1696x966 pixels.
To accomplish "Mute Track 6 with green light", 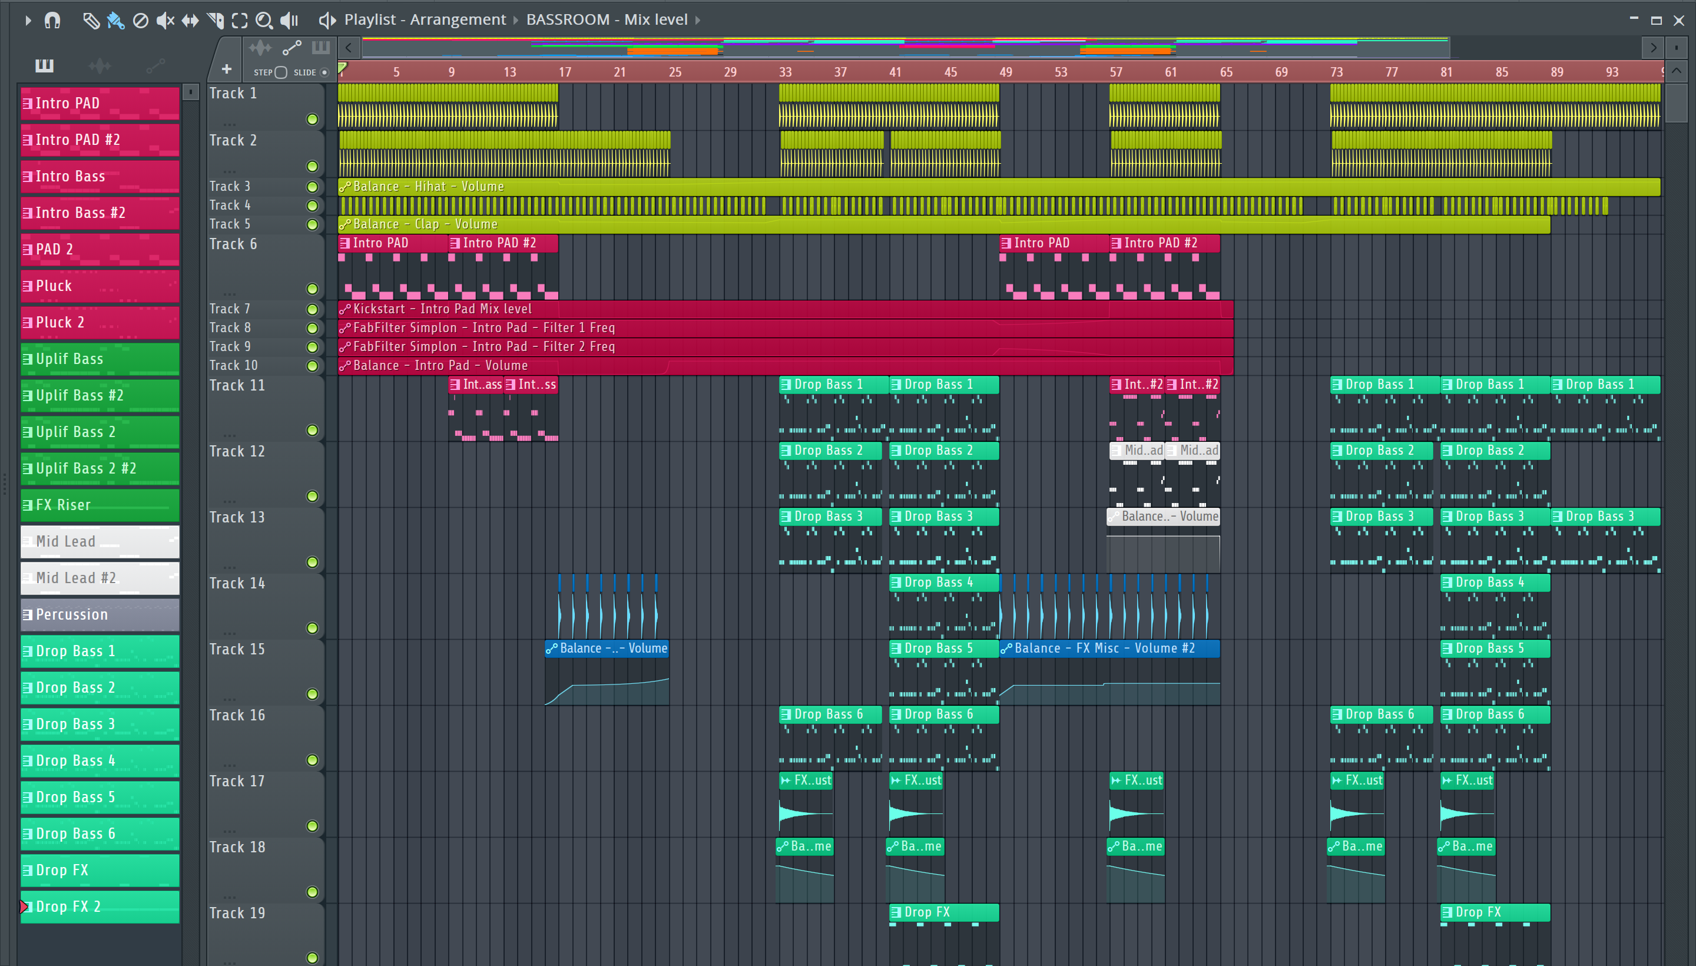I will click(x=312, y=289).
